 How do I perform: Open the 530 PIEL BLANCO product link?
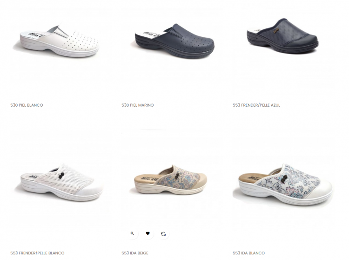[27, 105]
